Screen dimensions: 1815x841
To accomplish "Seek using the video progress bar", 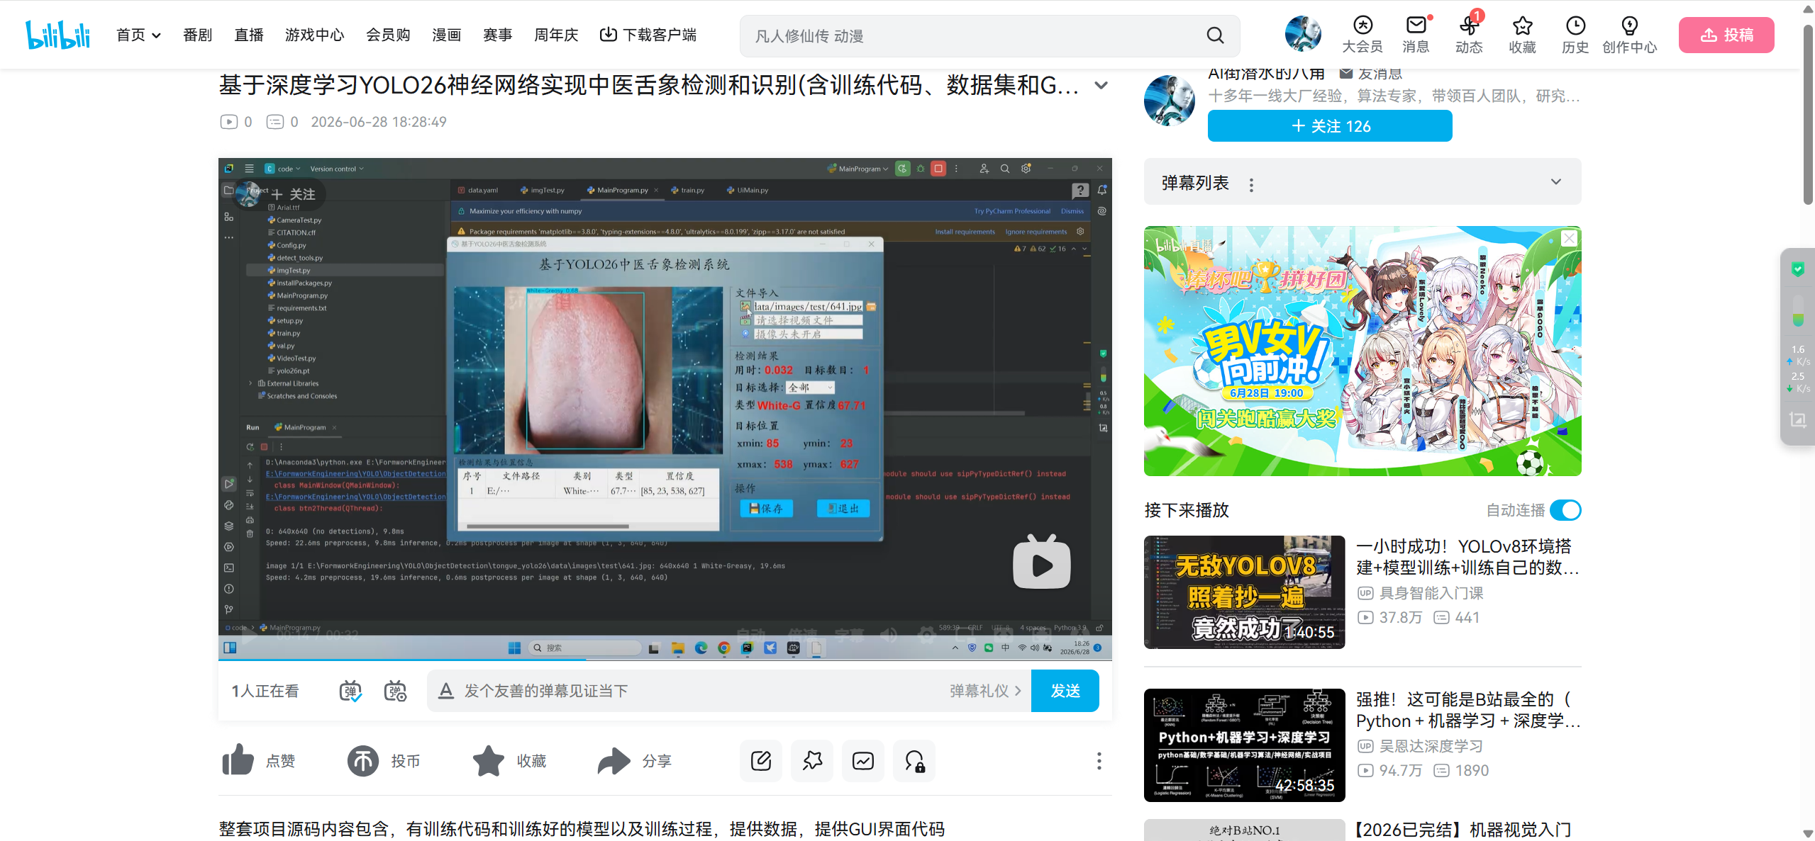I will (665, 660).
